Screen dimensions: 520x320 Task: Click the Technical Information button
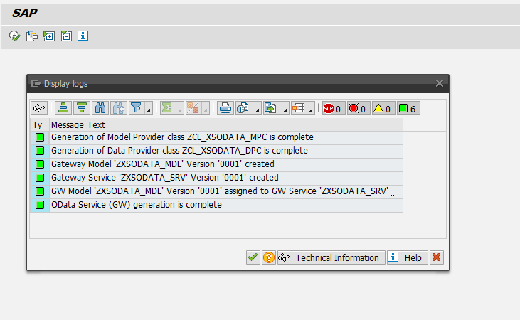click(x=331, y=257)
